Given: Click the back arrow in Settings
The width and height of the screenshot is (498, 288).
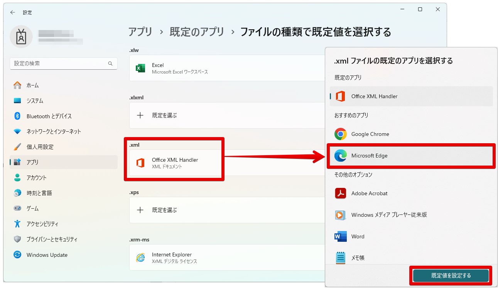Looking at the screenshot, I should pos(13,12).
